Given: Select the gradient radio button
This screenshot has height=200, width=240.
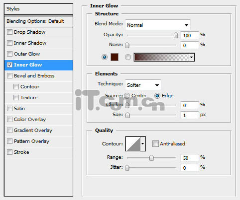Looking at the screenshot, I should click(127, 57).
